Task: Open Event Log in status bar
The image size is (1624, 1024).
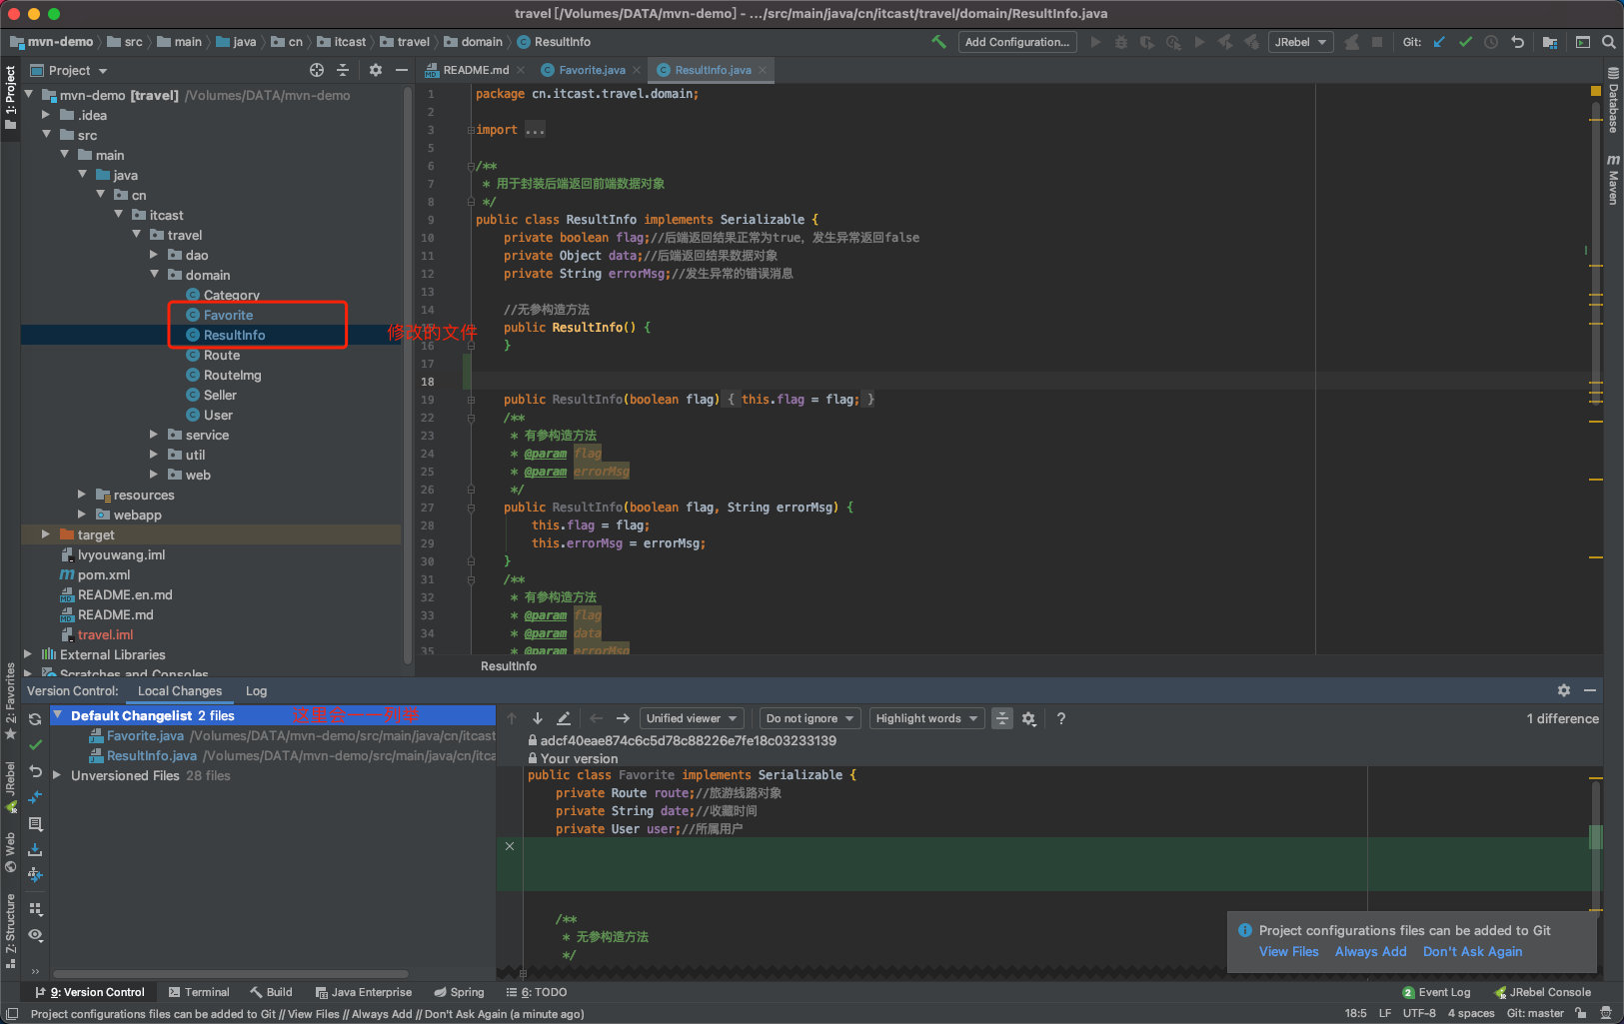Action: [1437, 992]
